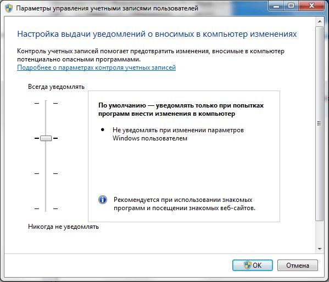Click the Отмена button
The height and width of the screenshot is (282, 329).
point(298,266)
